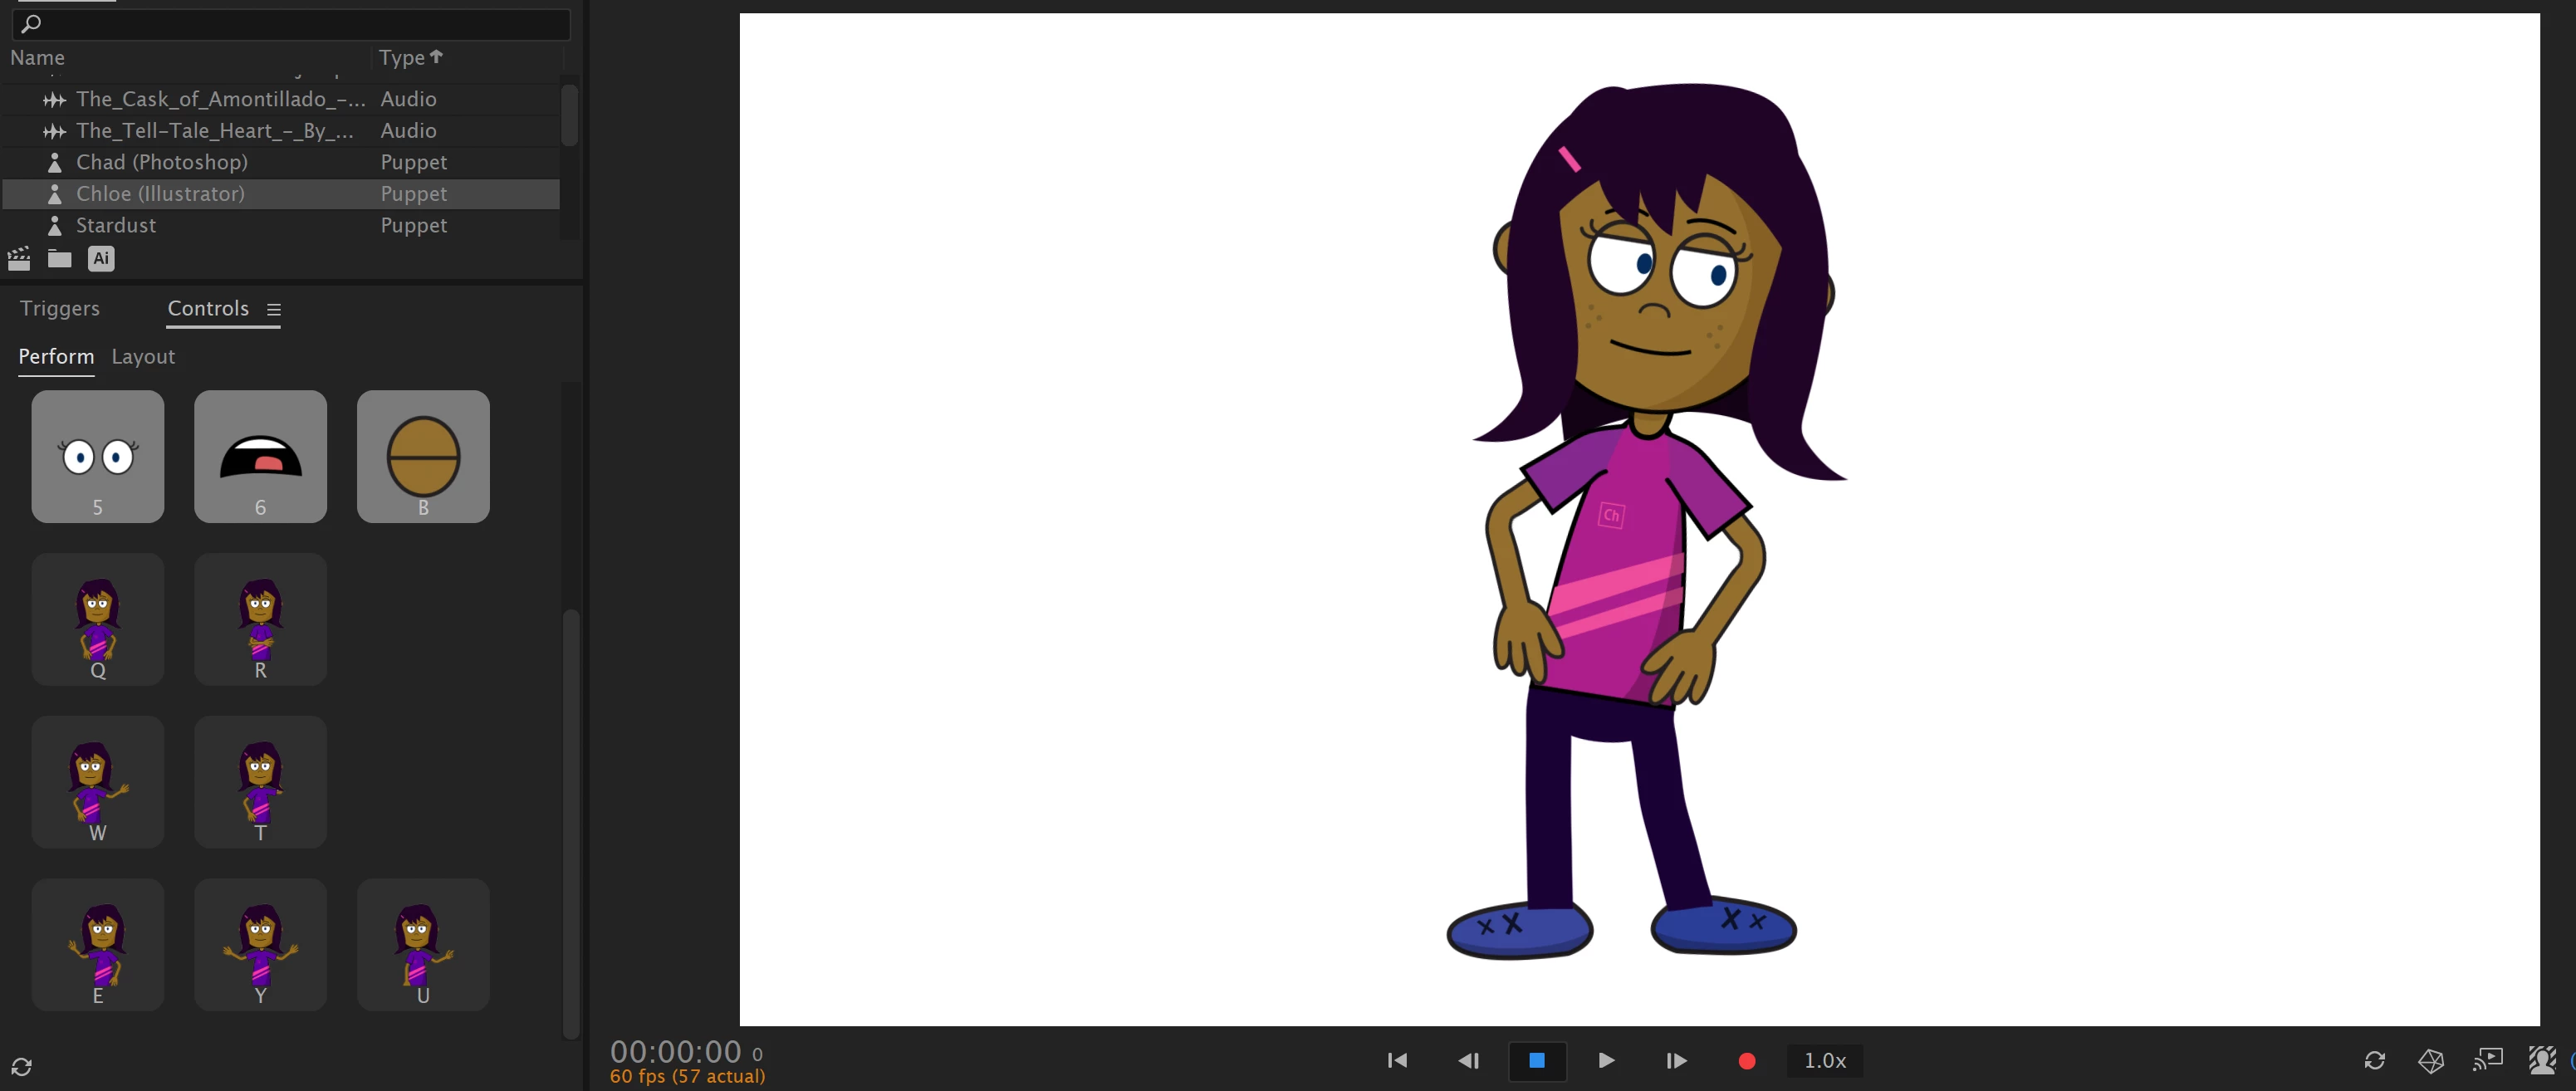The height and width of the screenshot is (1091, 2576).
Task: Trigger the wide eyes control labeled 5
Action: pyautogui.click(x=98, y=456)
